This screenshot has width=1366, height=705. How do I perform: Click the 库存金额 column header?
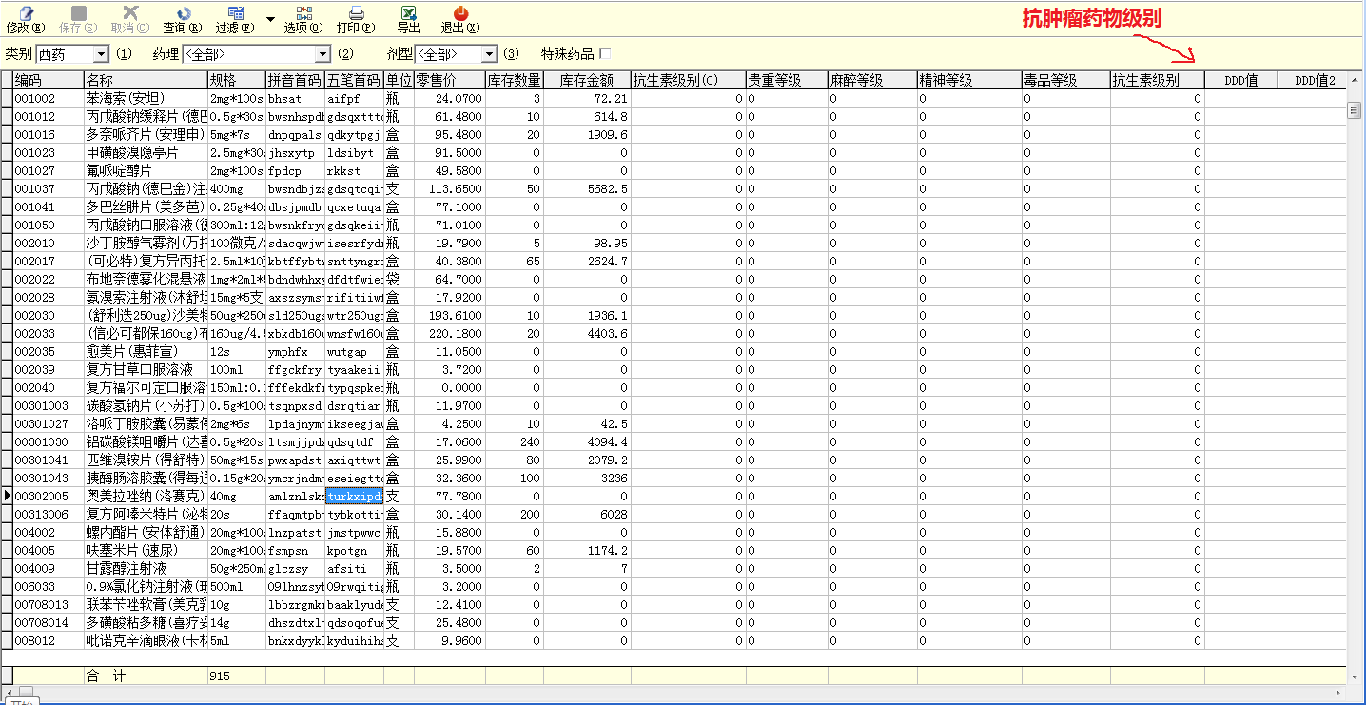(x=587, y=81)
